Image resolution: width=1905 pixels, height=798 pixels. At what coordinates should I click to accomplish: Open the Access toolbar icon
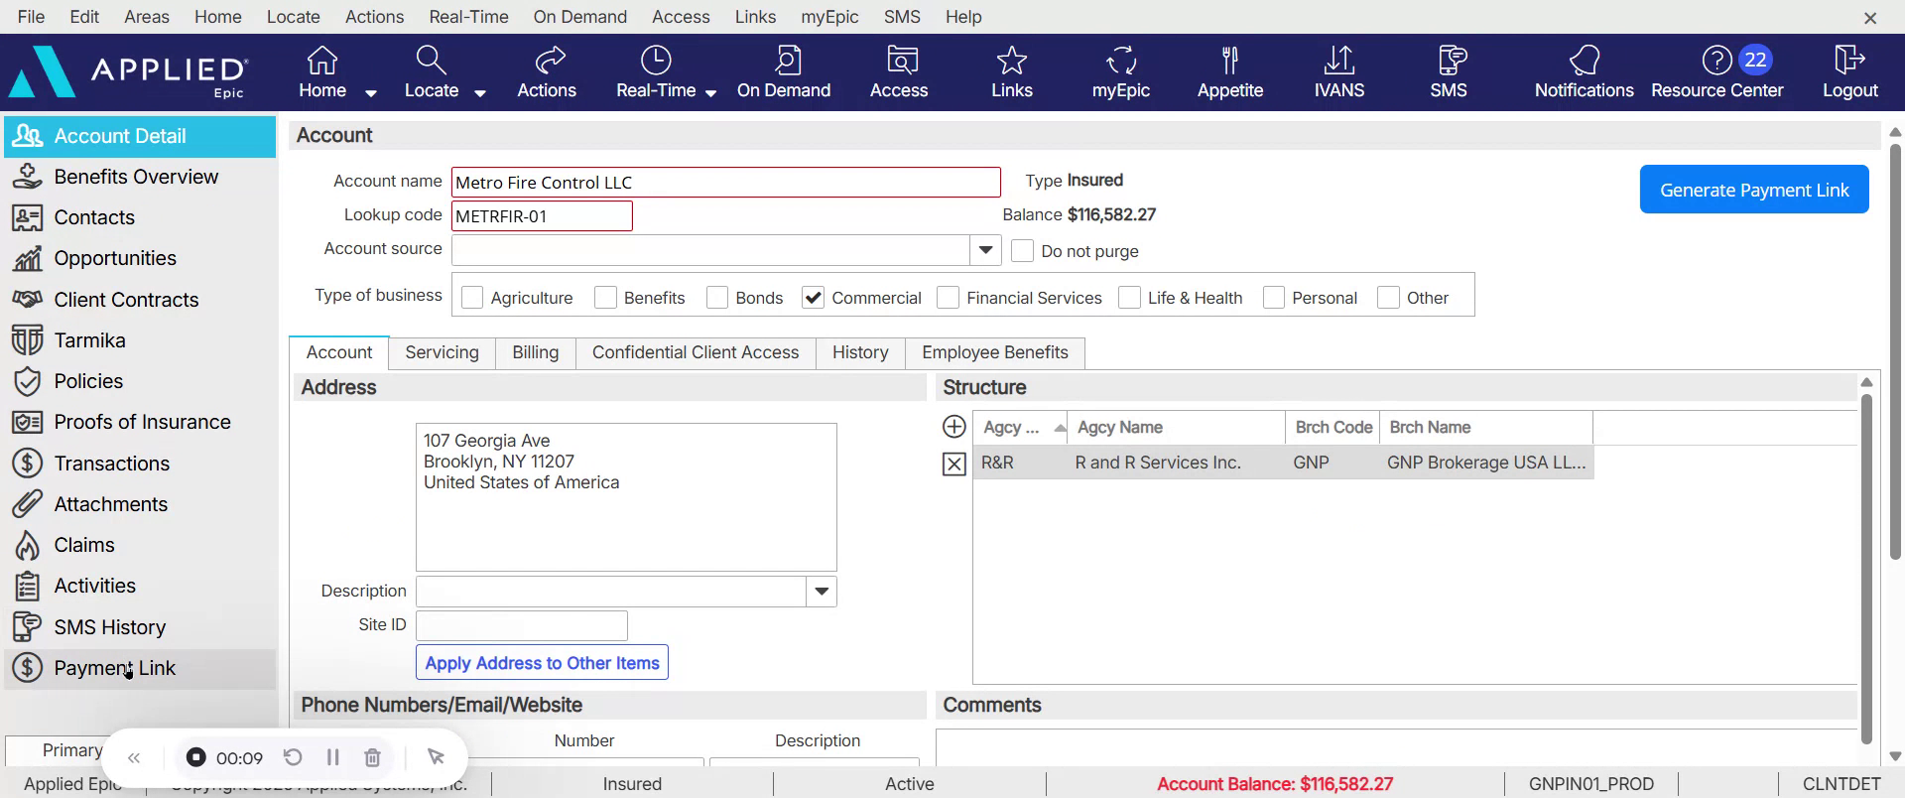(899, 71)
